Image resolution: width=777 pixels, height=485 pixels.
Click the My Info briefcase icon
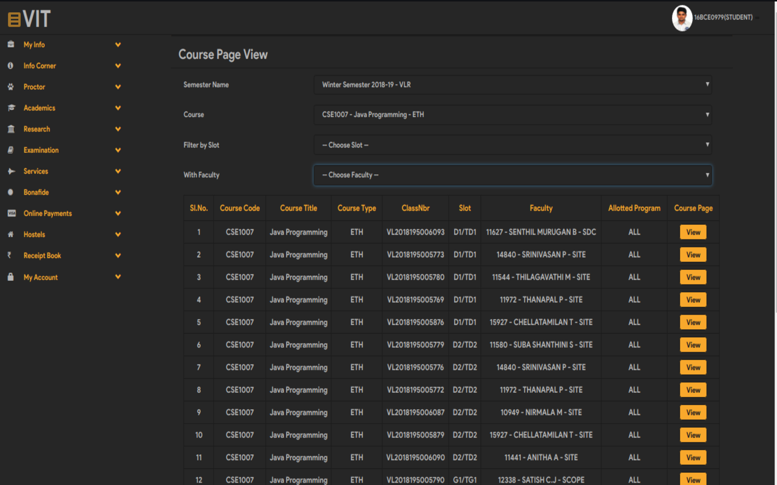tap(10, 45)
